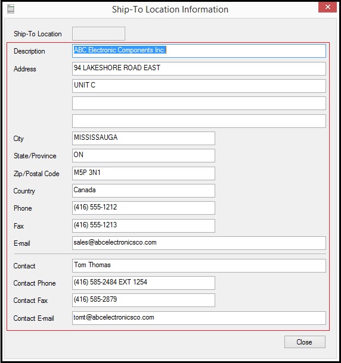Click the window icon in title bar
341x363 pixels.
coord(11,10)
